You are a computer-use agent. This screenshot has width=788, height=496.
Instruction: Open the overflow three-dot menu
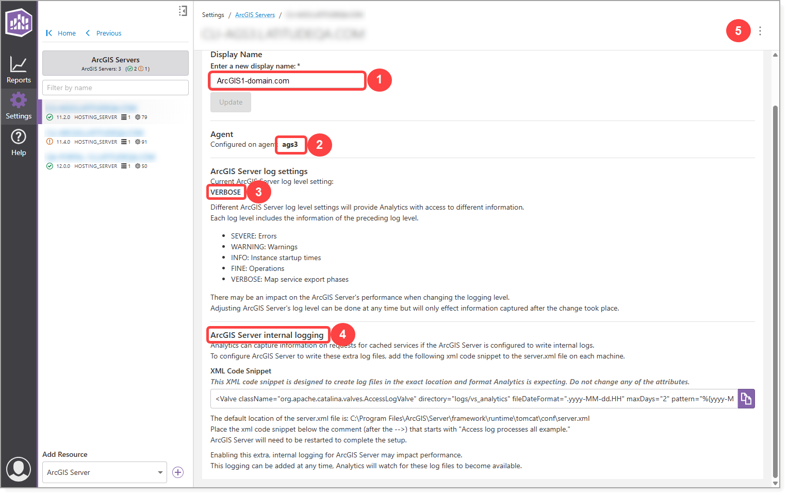point(760,31)
